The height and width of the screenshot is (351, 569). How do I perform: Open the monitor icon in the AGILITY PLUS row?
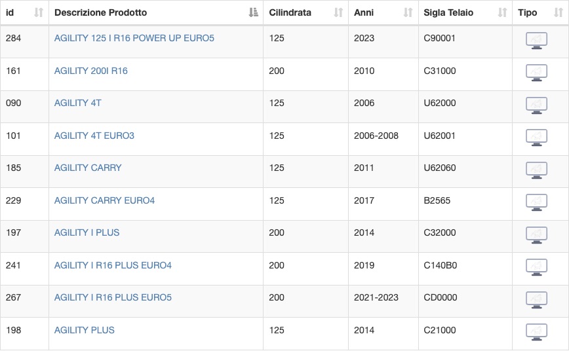click(536, 333)
